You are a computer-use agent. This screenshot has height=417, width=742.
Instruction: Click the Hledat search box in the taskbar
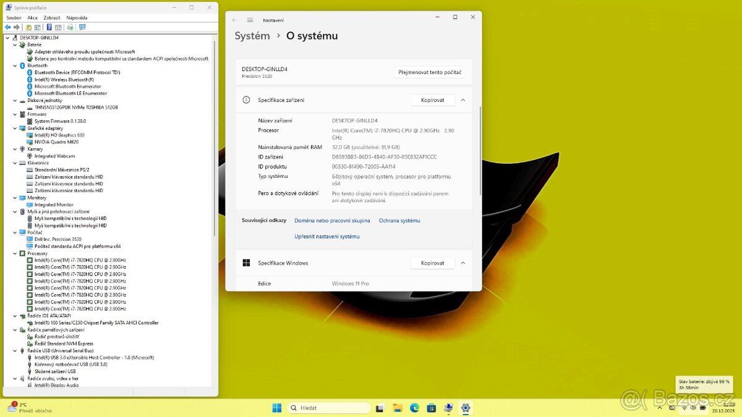coord(328,408)
